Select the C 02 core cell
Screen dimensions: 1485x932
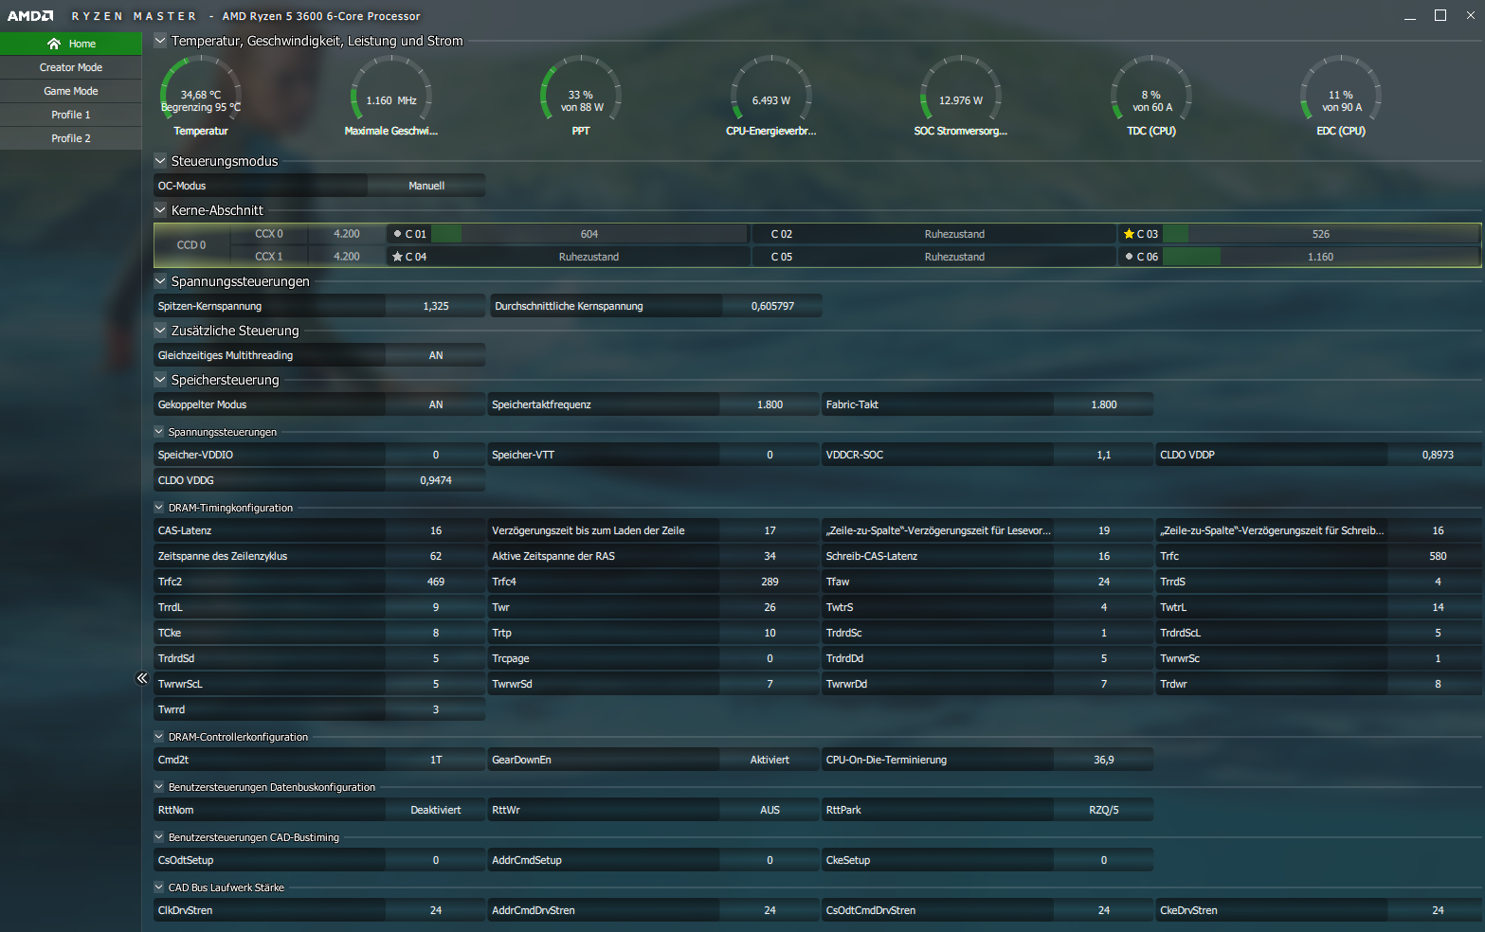tap(934, 234)
